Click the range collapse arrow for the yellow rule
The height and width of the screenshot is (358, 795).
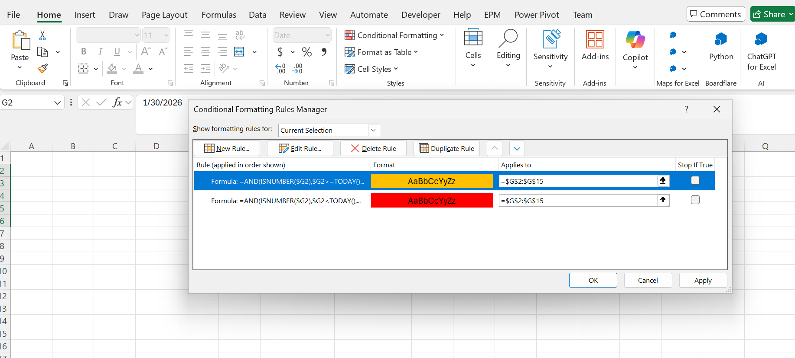[663, 181]
